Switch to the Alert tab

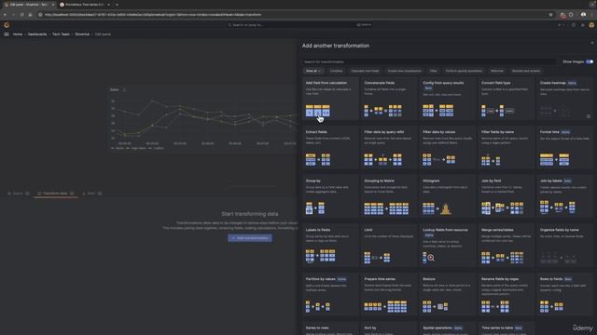pos(91,194)
